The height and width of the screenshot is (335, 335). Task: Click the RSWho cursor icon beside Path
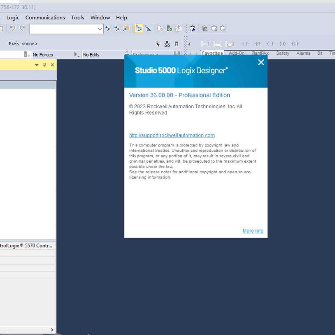pos(158,44)
